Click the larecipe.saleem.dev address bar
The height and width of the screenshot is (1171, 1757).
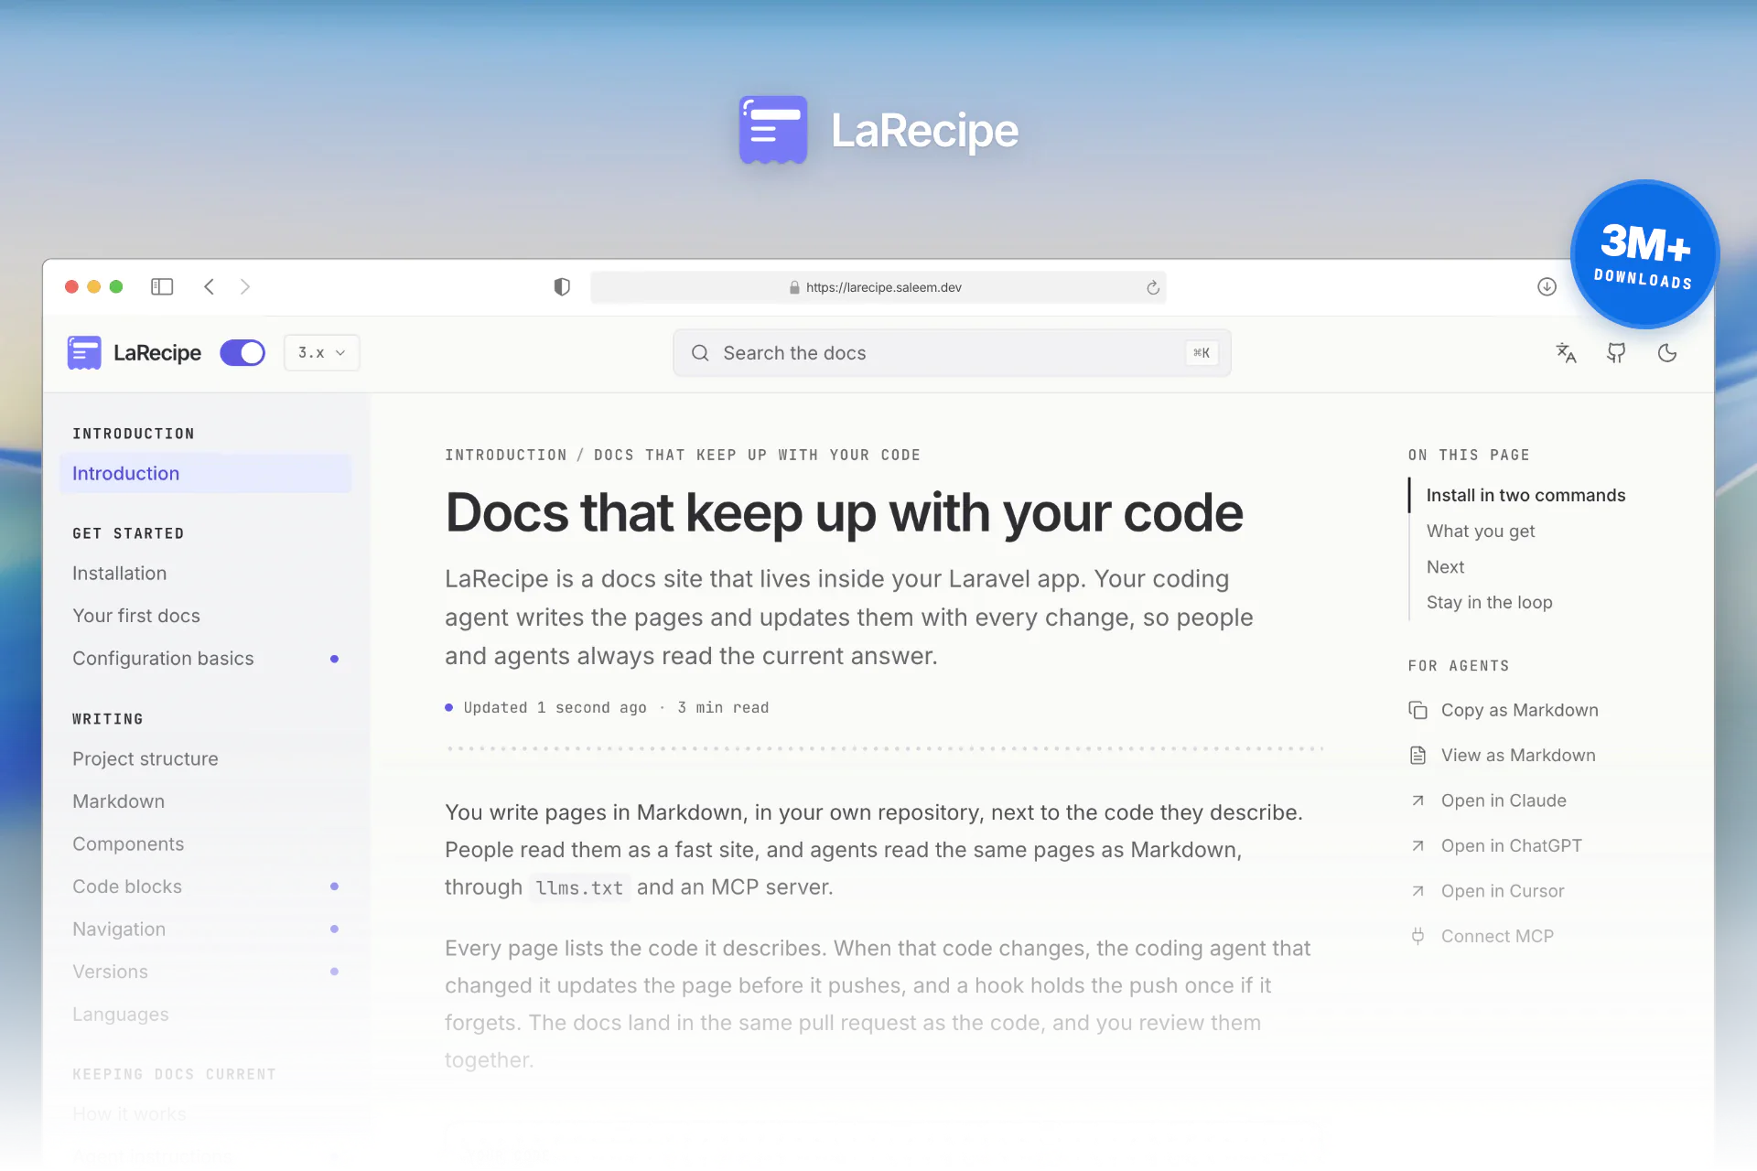(878, 287)
